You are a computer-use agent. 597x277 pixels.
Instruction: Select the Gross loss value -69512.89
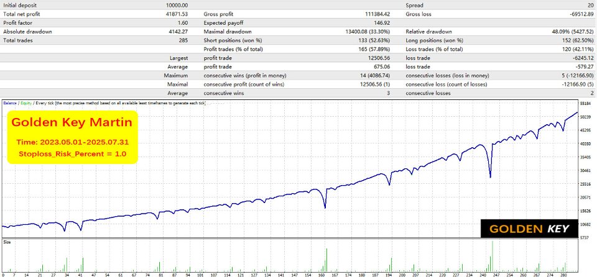coord(581,14)
